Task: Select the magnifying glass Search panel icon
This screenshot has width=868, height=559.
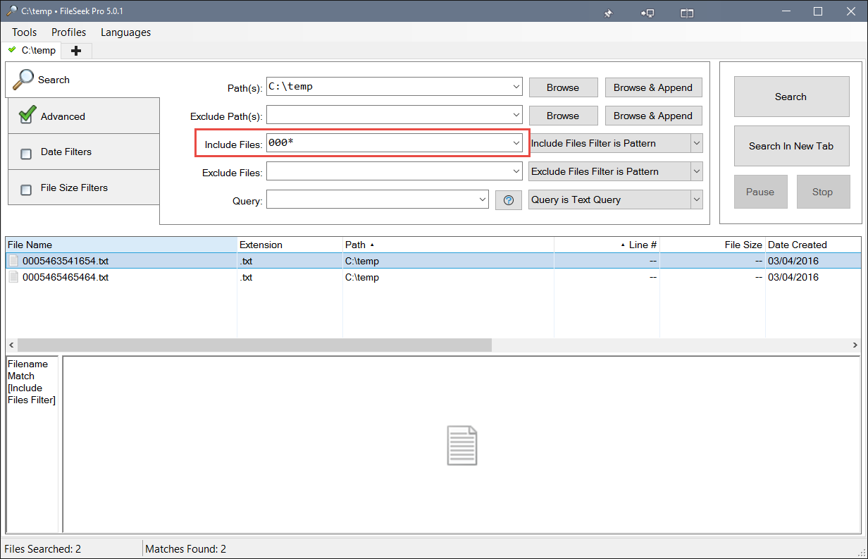Action: click(23, 79)
